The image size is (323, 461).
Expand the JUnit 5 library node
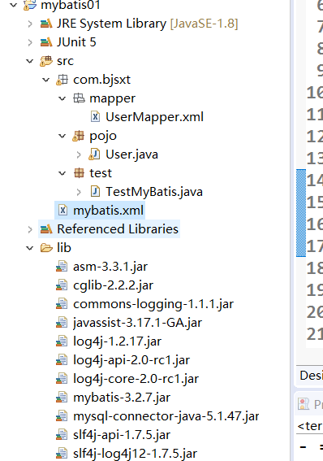click(30, 42)
